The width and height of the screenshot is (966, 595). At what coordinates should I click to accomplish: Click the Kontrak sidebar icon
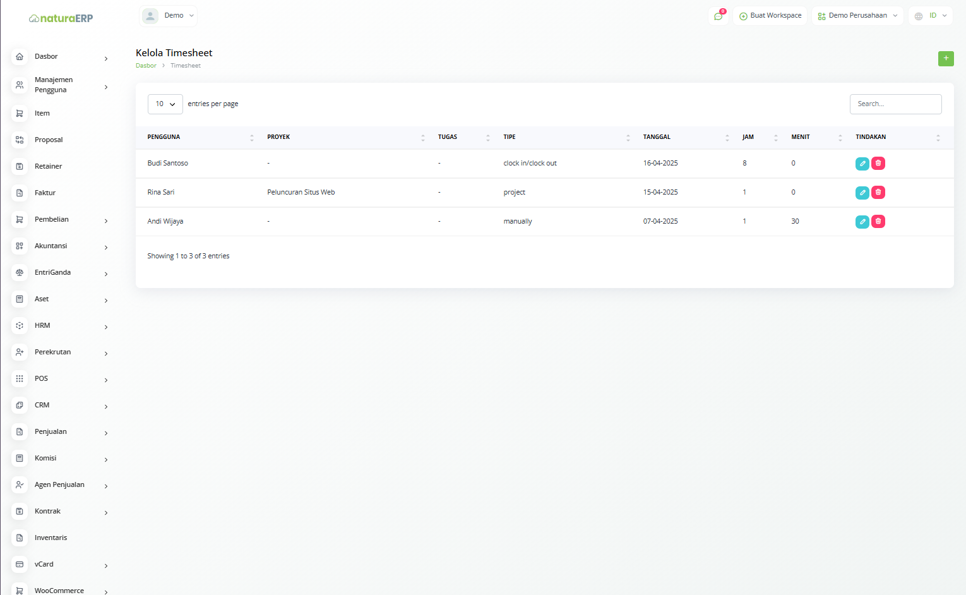20,511
